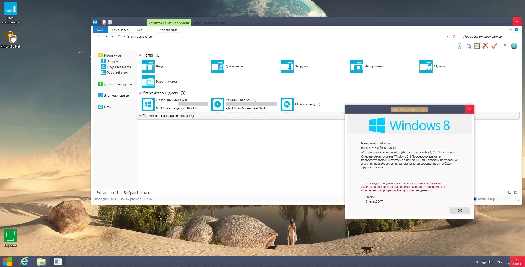The height and width of the screenshot is (267, 525).
Task: Select Локальный диск (C:) drive
Action: tap(174, 104)
